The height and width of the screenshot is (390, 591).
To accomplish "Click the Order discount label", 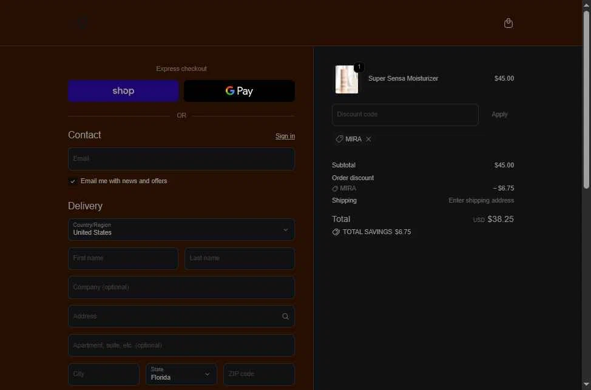I will [353, 178].
